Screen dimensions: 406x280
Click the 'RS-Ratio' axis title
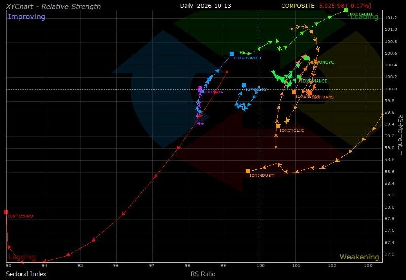click(203, 274)
